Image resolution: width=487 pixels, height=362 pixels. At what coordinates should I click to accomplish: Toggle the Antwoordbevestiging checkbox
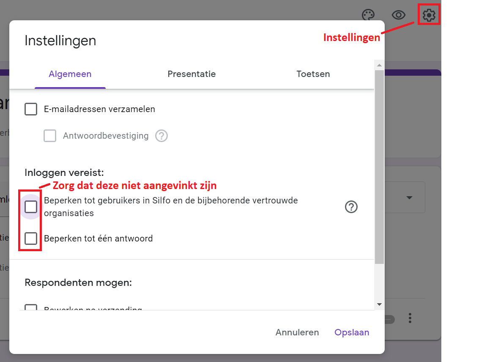click(x=50, y=136)
